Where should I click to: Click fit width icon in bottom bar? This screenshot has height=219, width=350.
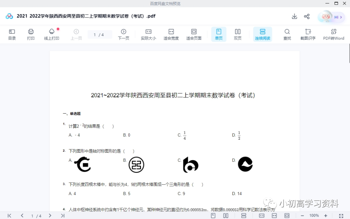(x=274, y=215)
